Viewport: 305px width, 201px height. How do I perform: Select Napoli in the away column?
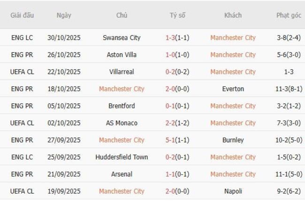coord(233,191)
